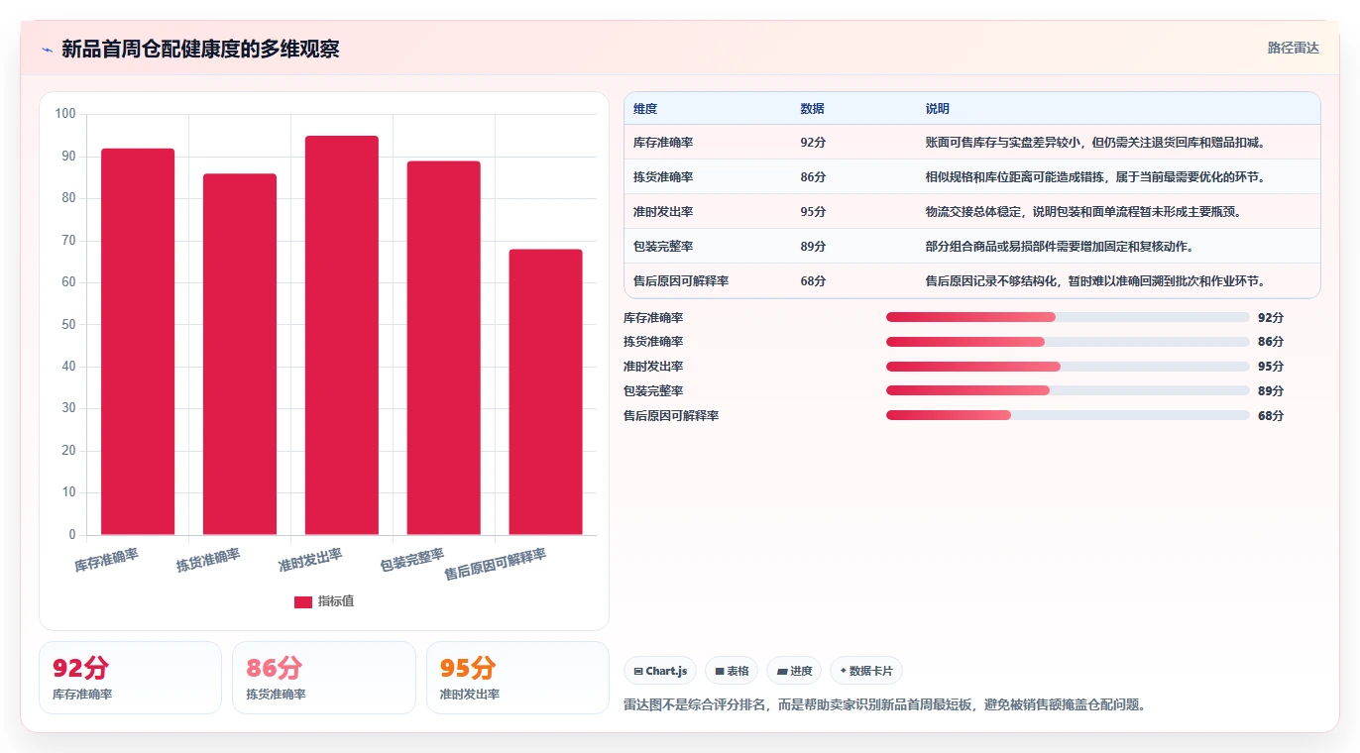Click the title 新品首周仓配健康度的多维观察

click(x=200, y=50)
